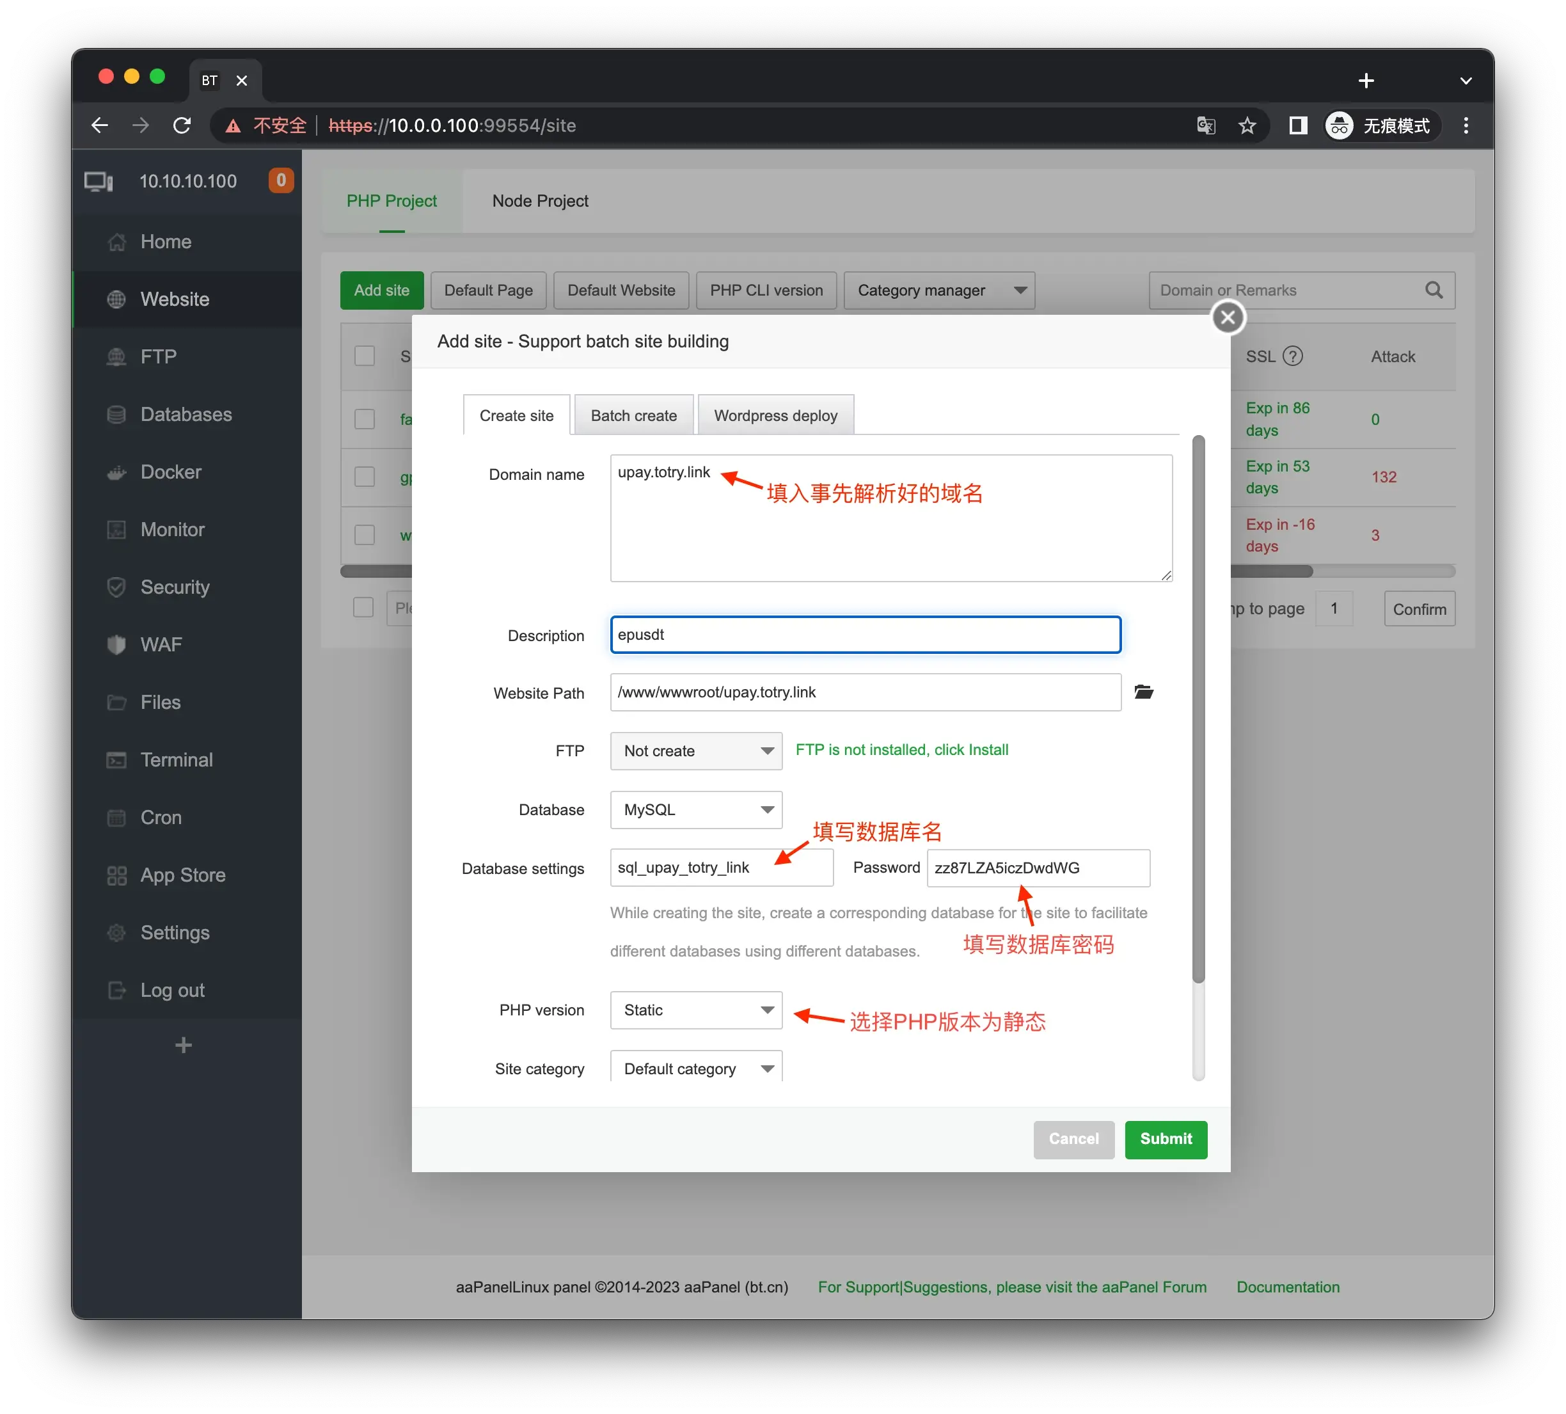Switch to Batch create tab
The image size is (1566, 1414).
[633, 416]
